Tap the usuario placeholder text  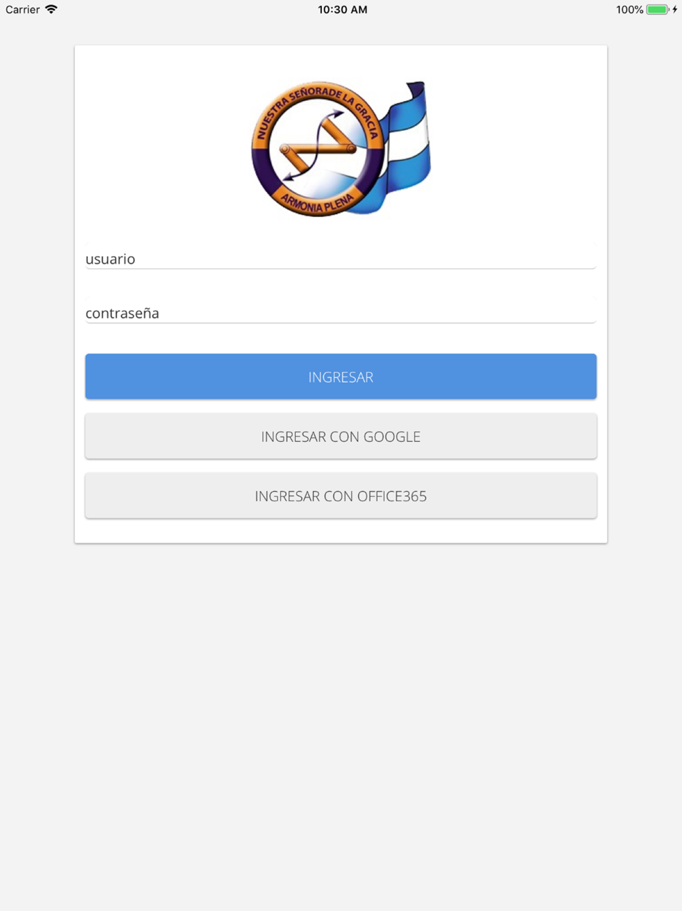tap(110, 259)
